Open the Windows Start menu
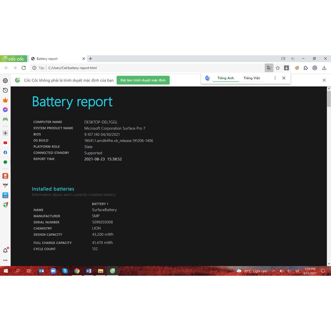 point(6,271)
